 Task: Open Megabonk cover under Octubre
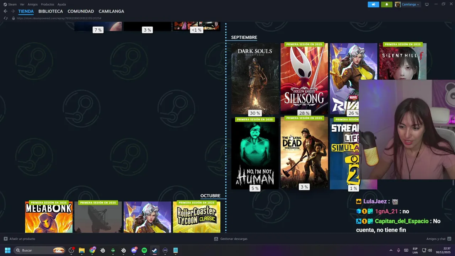(49, 217)
